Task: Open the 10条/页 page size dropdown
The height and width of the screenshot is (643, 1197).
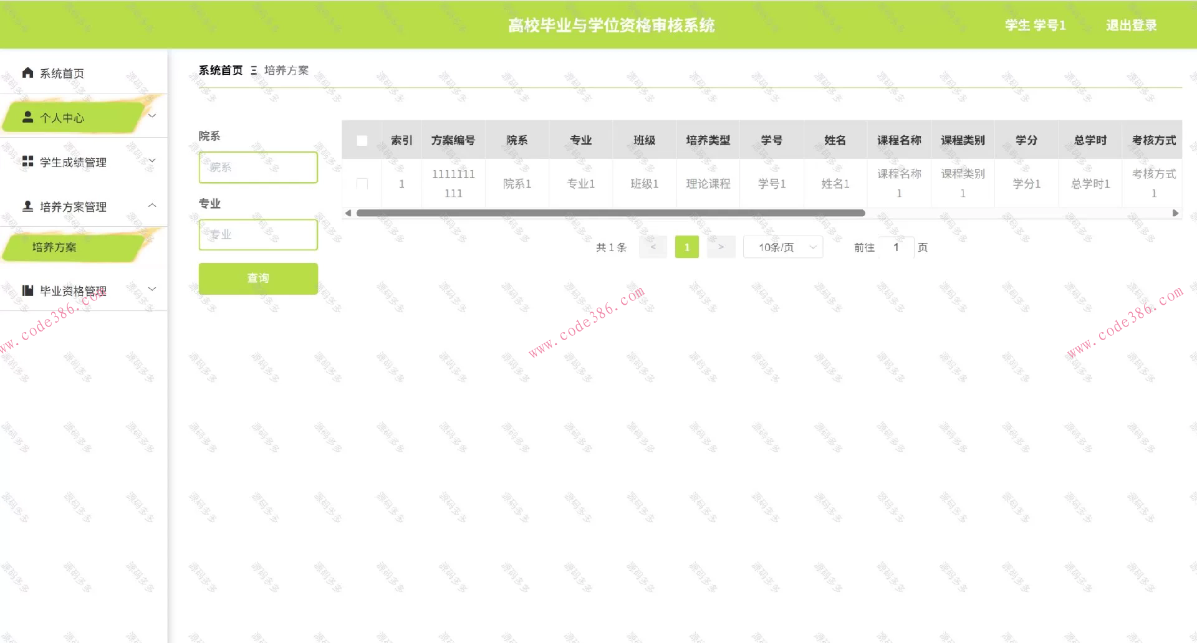Action: pyautogui.click(x=782, y=247)
